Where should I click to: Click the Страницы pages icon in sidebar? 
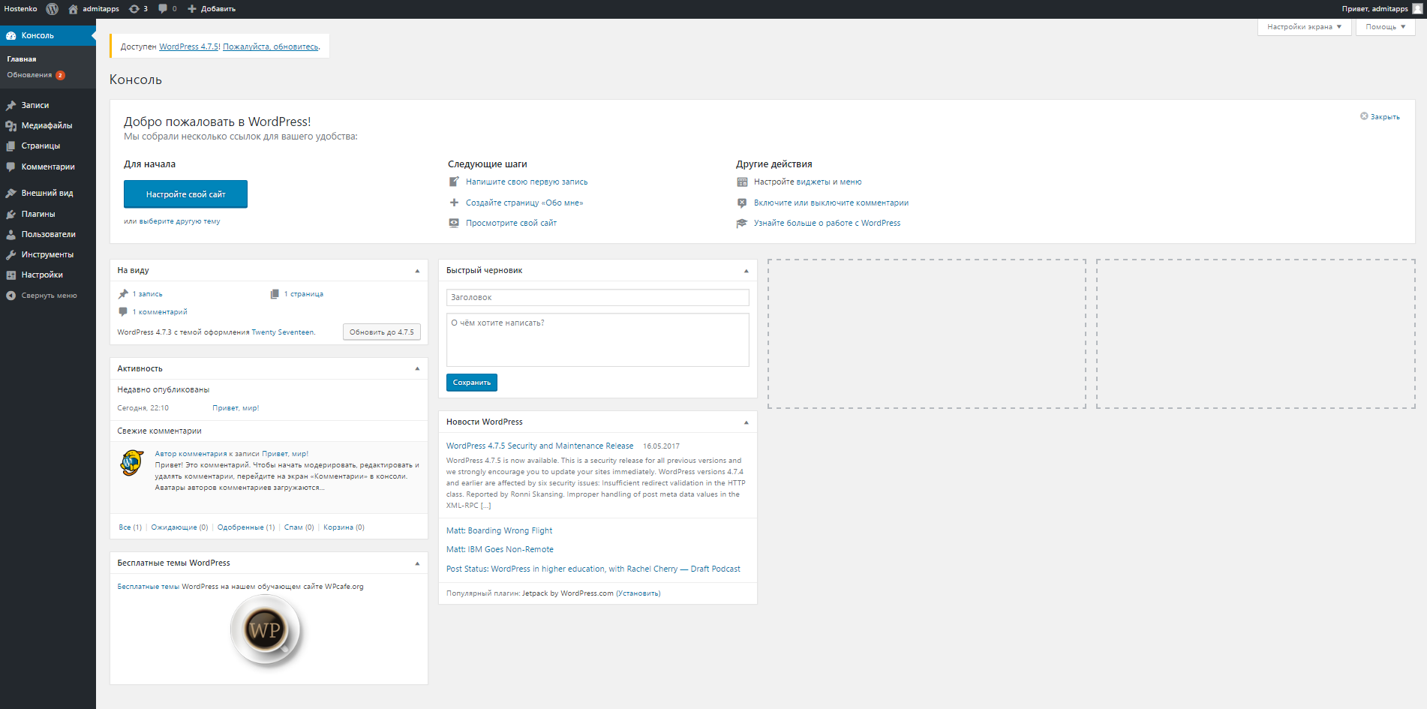(11, 146)
